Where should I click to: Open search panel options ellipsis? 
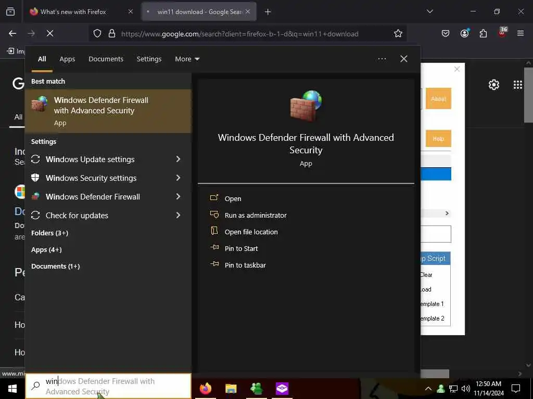pos(382,59)
